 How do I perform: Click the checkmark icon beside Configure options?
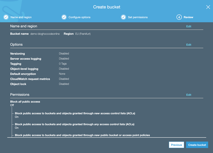point(64,17)
